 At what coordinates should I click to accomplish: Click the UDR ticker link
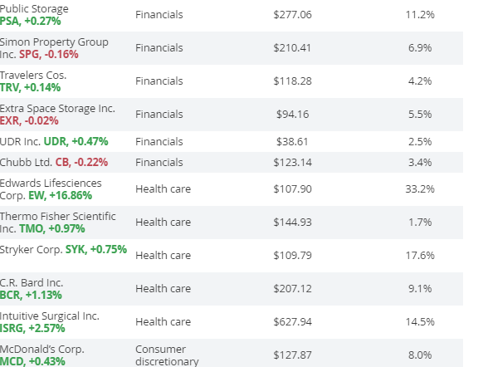click(x=76, y=141)
